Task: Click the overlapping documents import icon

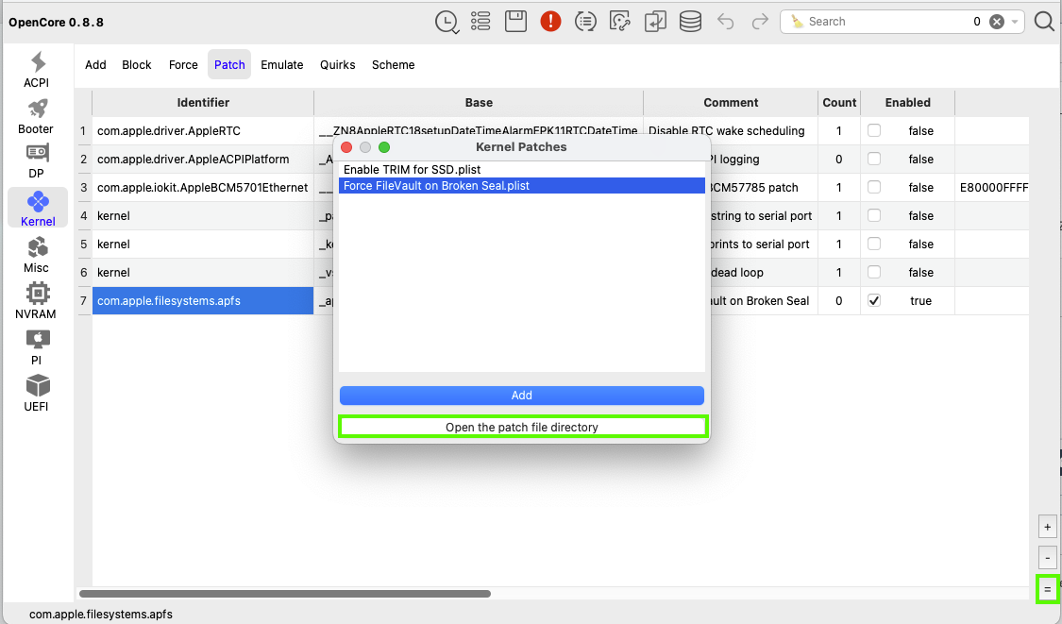Action: click(x=655, y=22)
